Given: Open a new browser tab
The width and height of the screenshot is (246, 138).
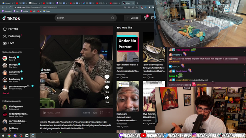Looking at the screenshot, I should [x=138, y=3].
